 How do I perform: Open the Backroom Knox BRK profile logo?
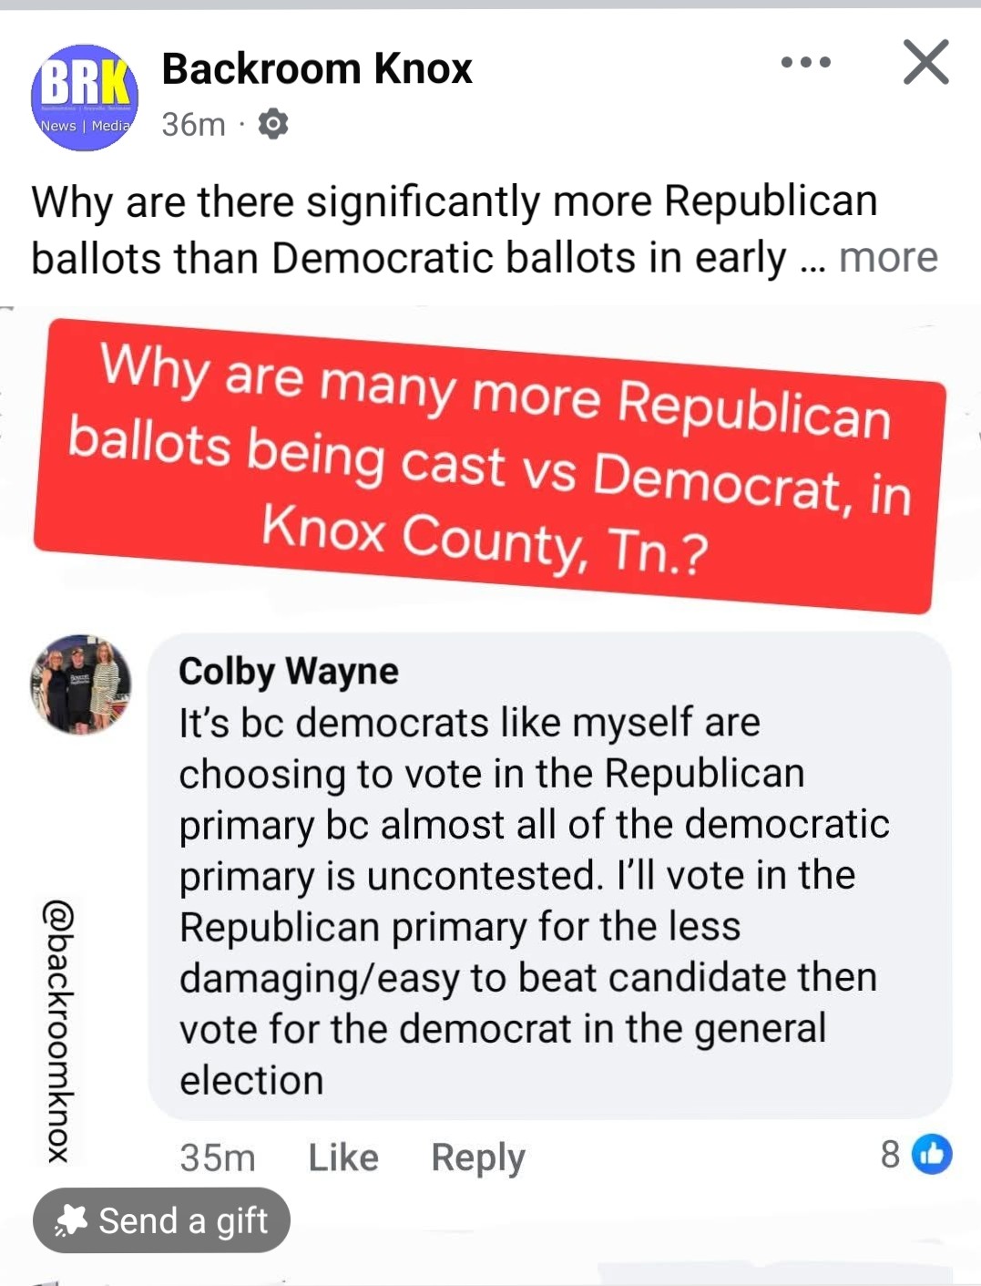tap(85, 98)
